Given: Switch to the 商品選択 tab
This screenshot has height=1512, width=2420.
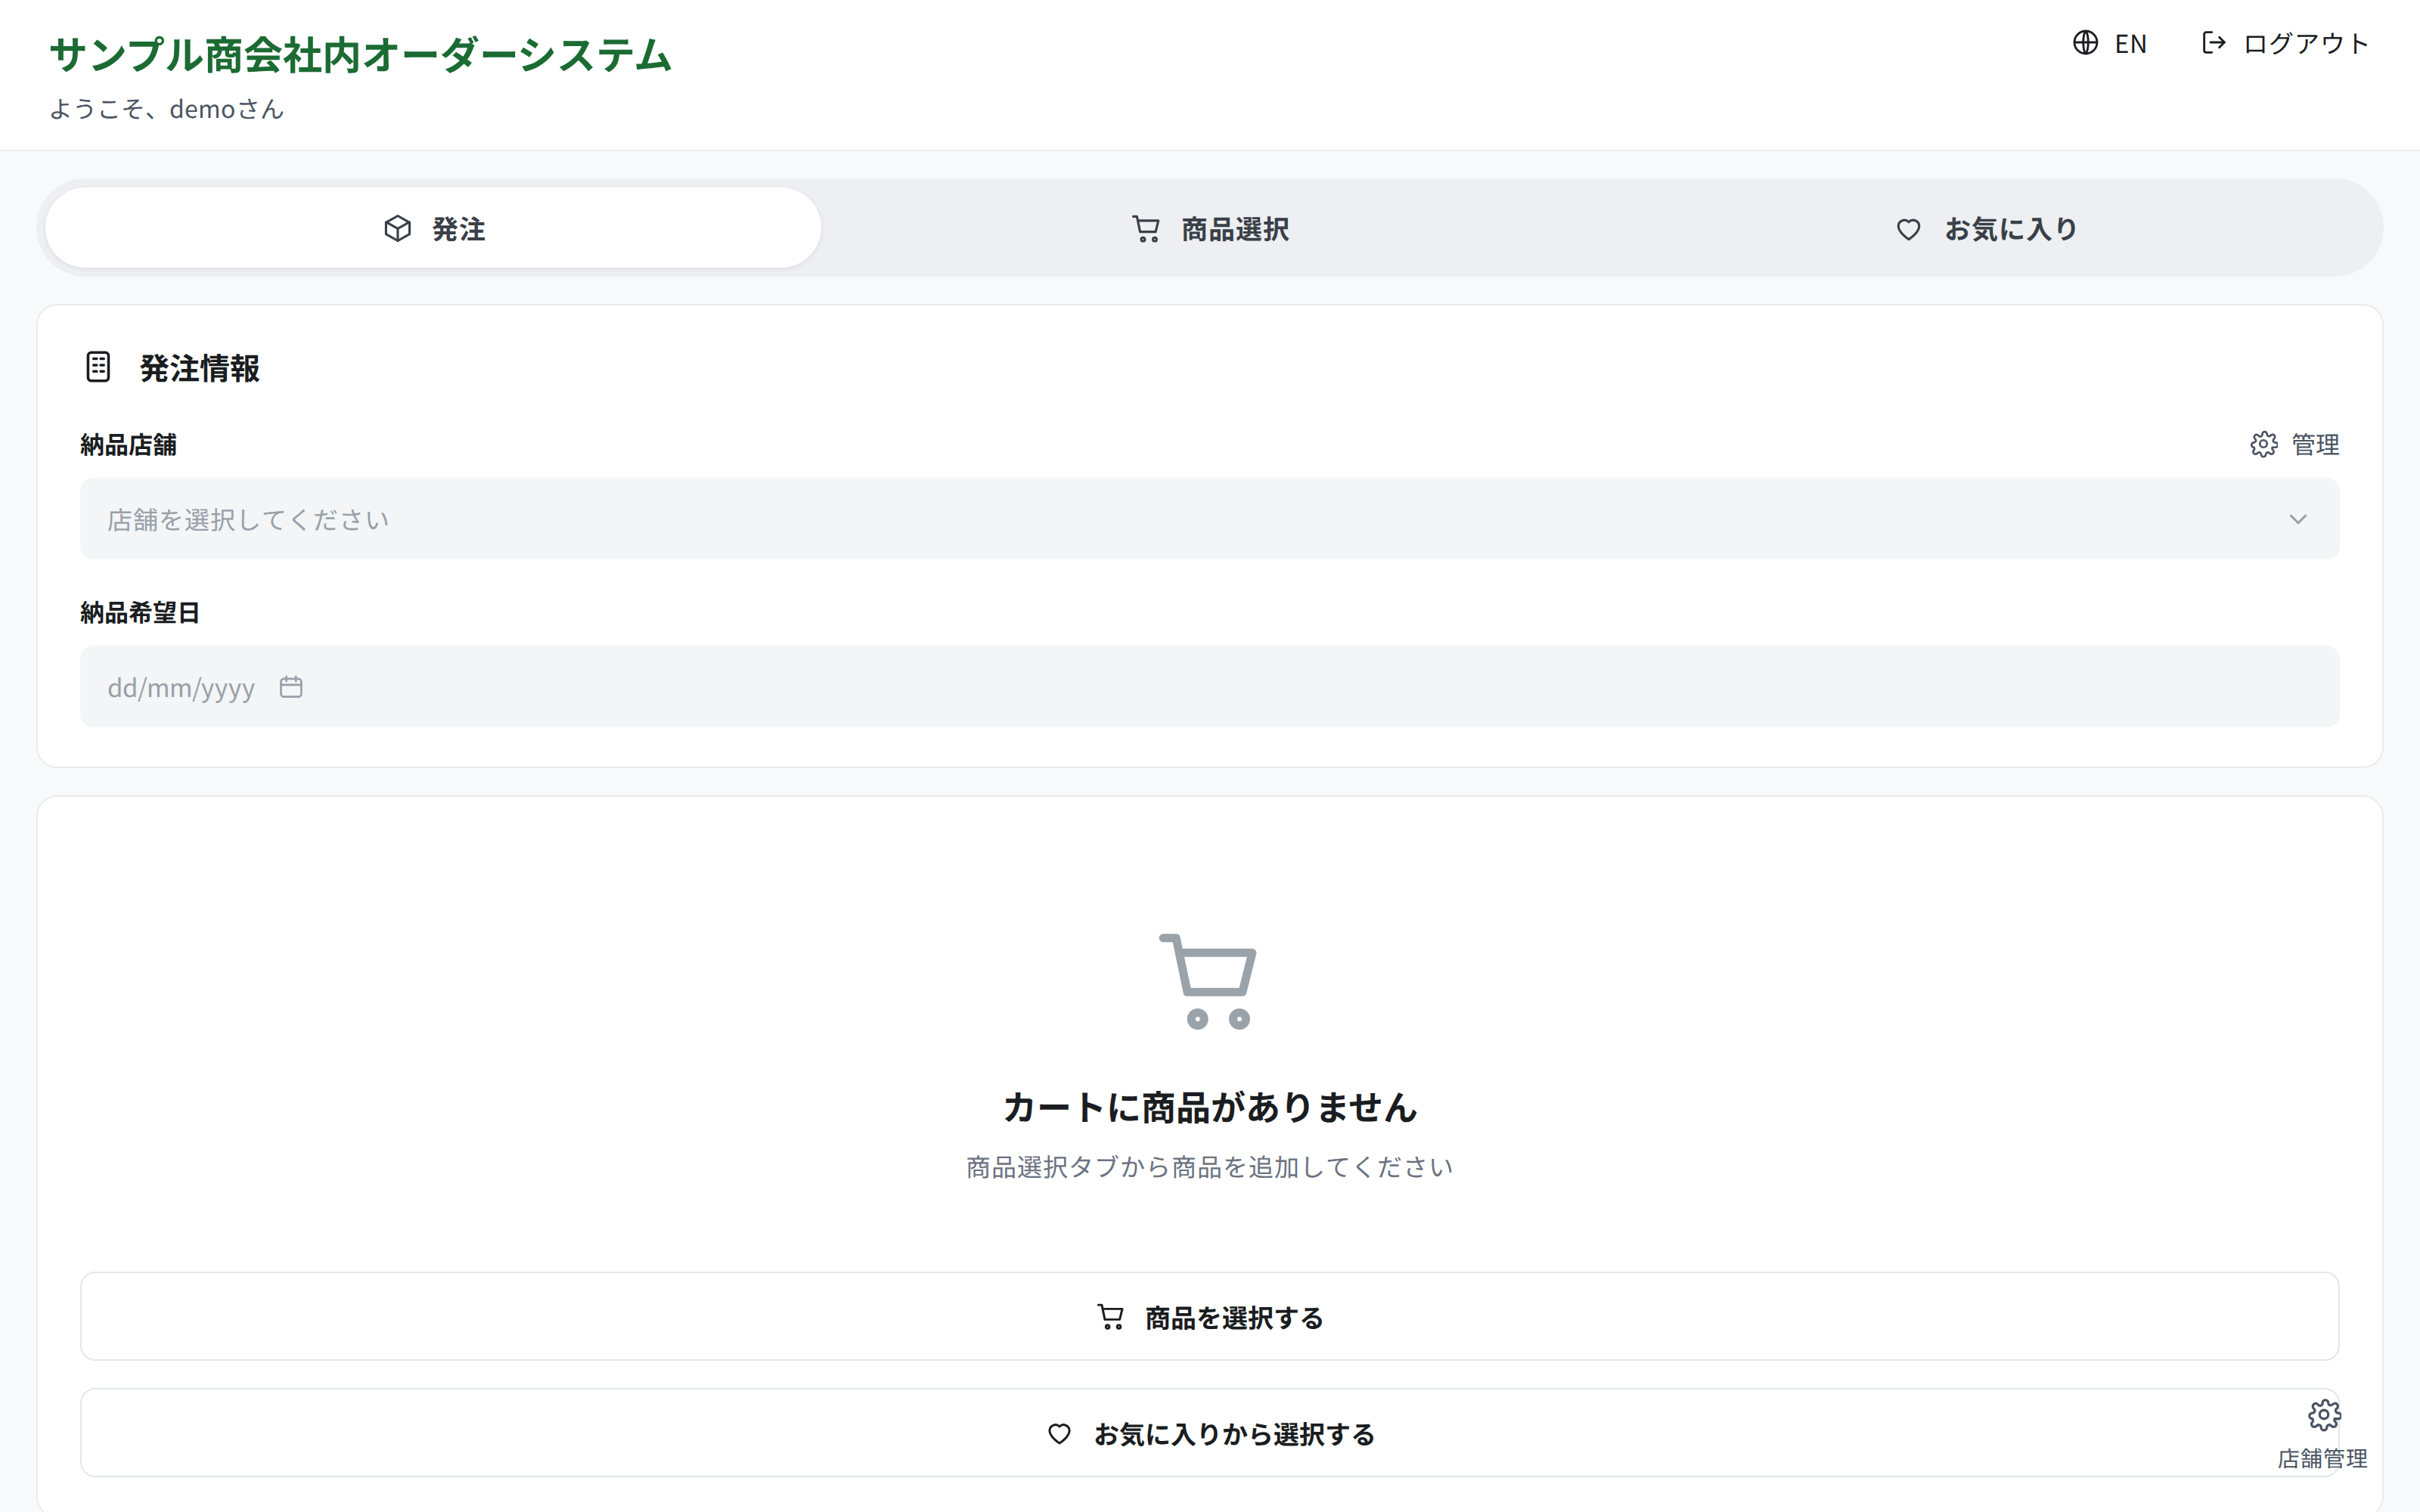Looking at the screenshot, I should point(1210,229).
